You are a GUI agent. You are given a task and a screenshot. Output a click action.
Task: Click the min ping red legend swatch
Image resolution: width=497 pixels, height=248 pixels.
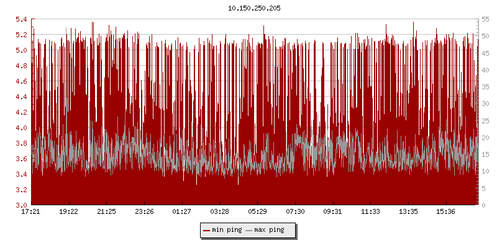click(207, 230)
